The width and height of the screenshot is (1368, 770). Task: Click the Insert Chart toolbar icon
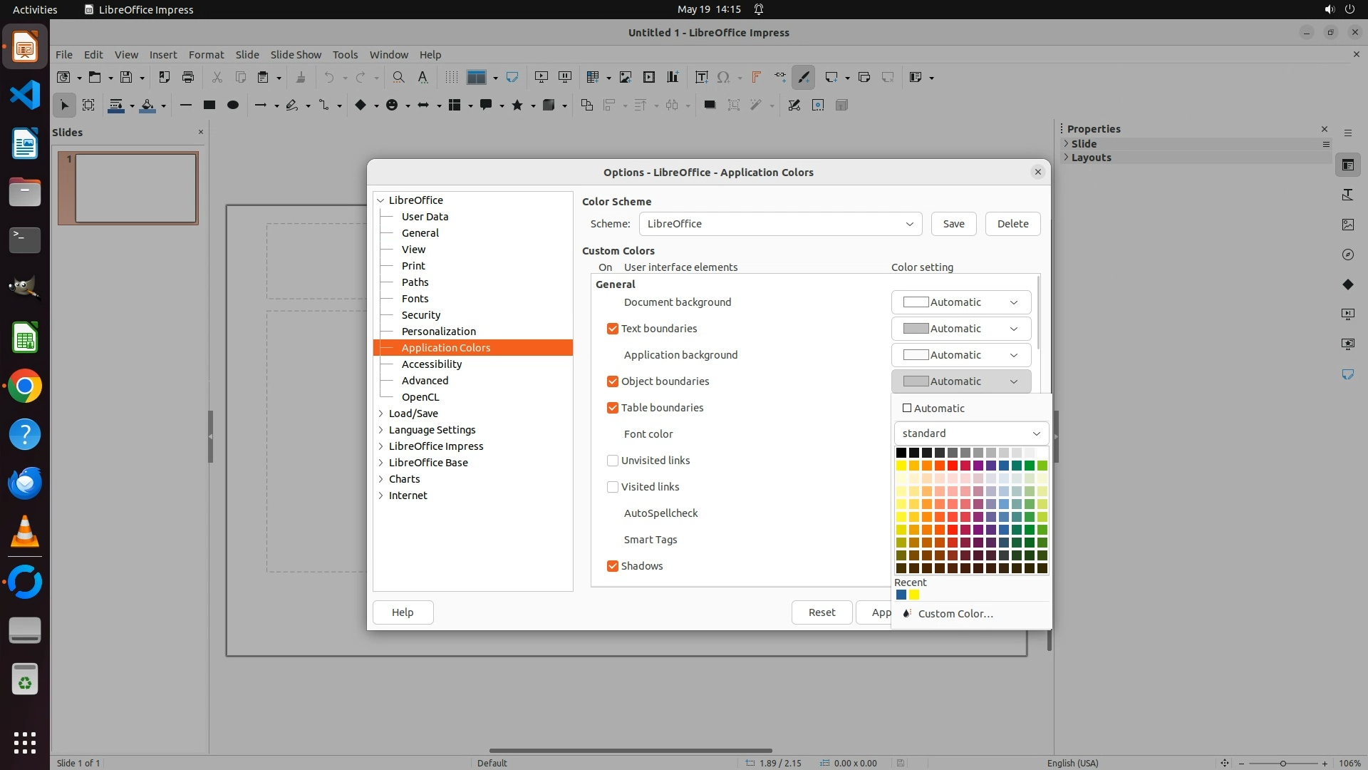pyautogui.click(x=672, y=77)
